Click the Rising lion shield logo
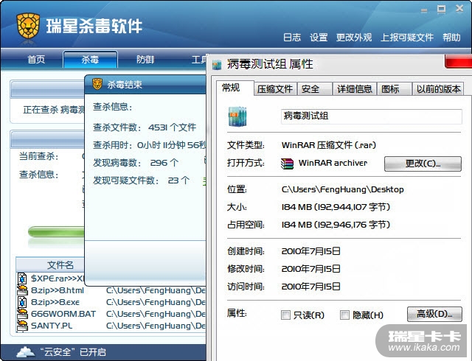 tap(28, 26)
